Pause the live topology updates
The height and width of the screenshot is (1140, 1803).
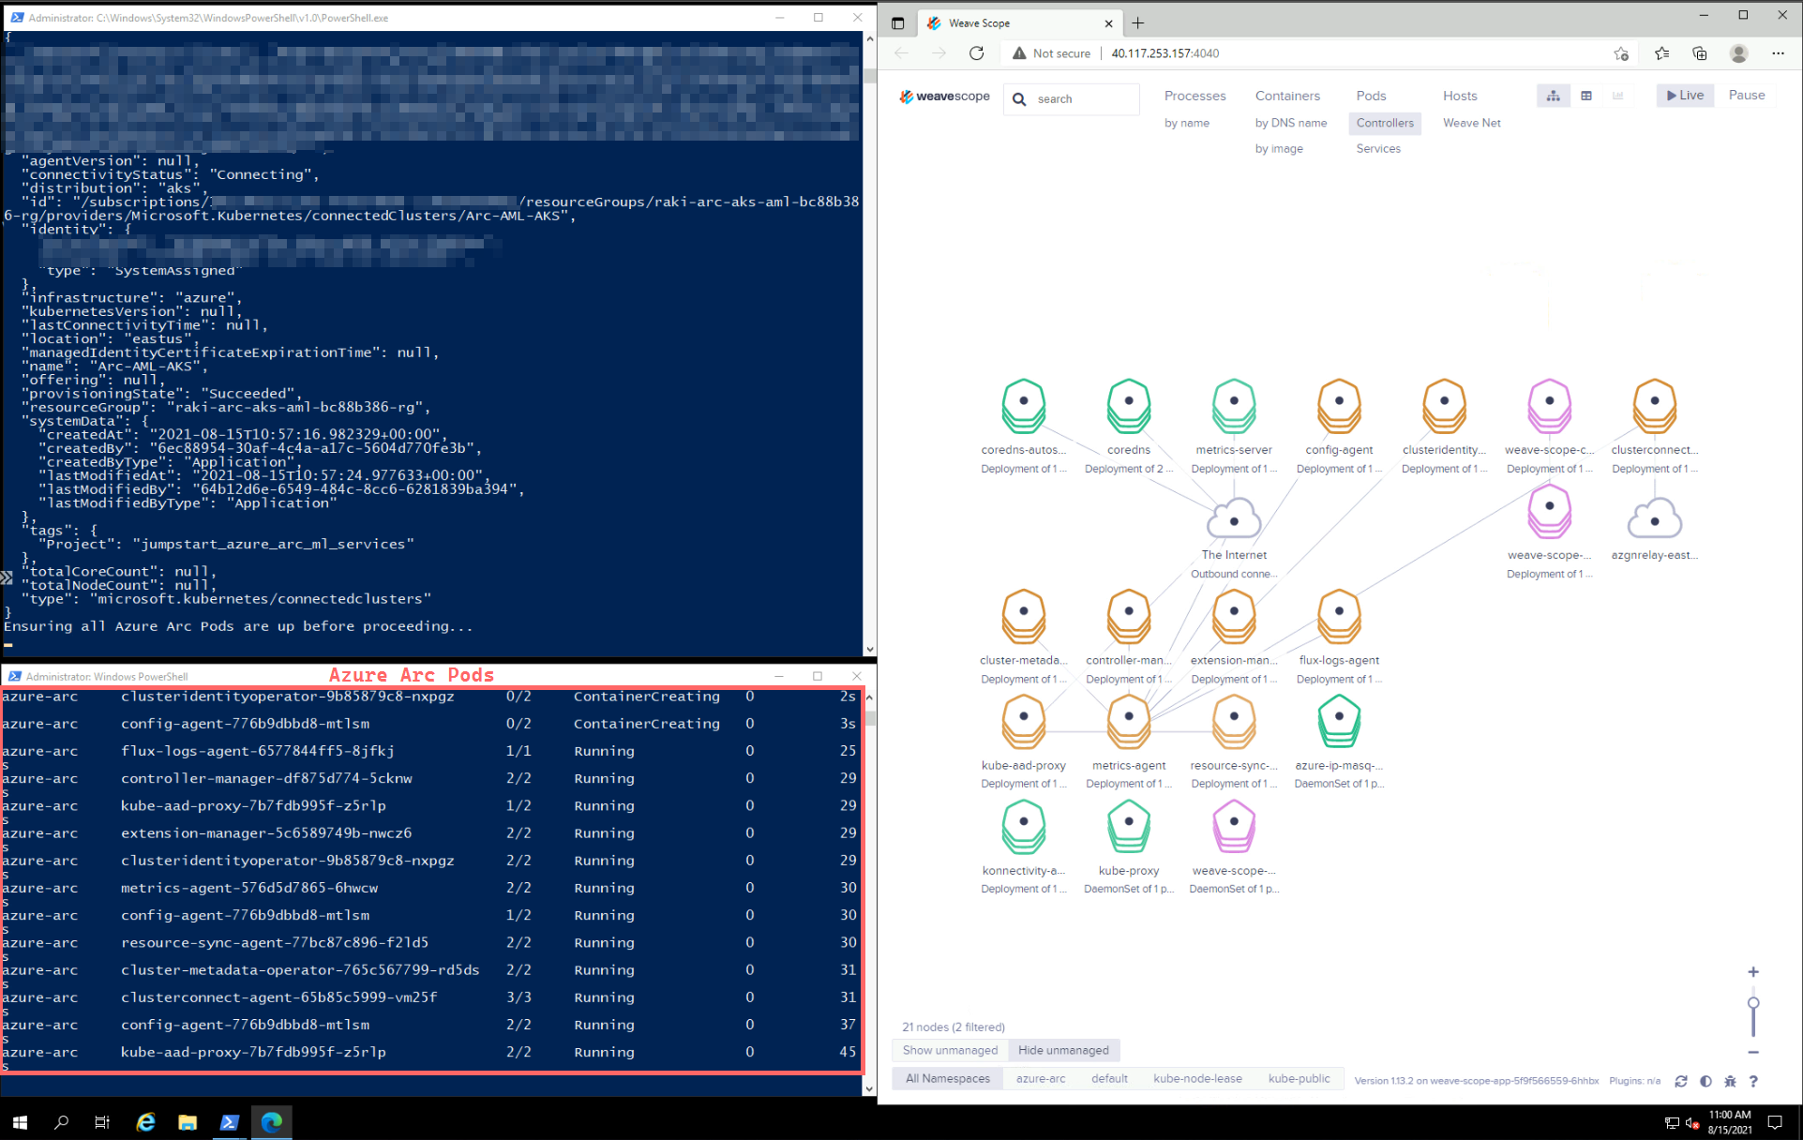pos(1747,96)
